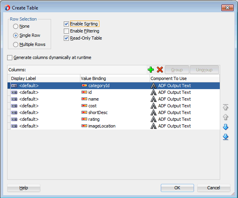Viewport: 238px width, 198px height.
Task: Click the Group button
Action: pos(177,70)
